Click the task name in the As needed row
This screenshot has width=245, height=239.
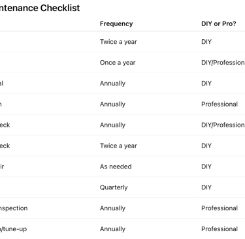pyautogui.click(x=2, y=167)
